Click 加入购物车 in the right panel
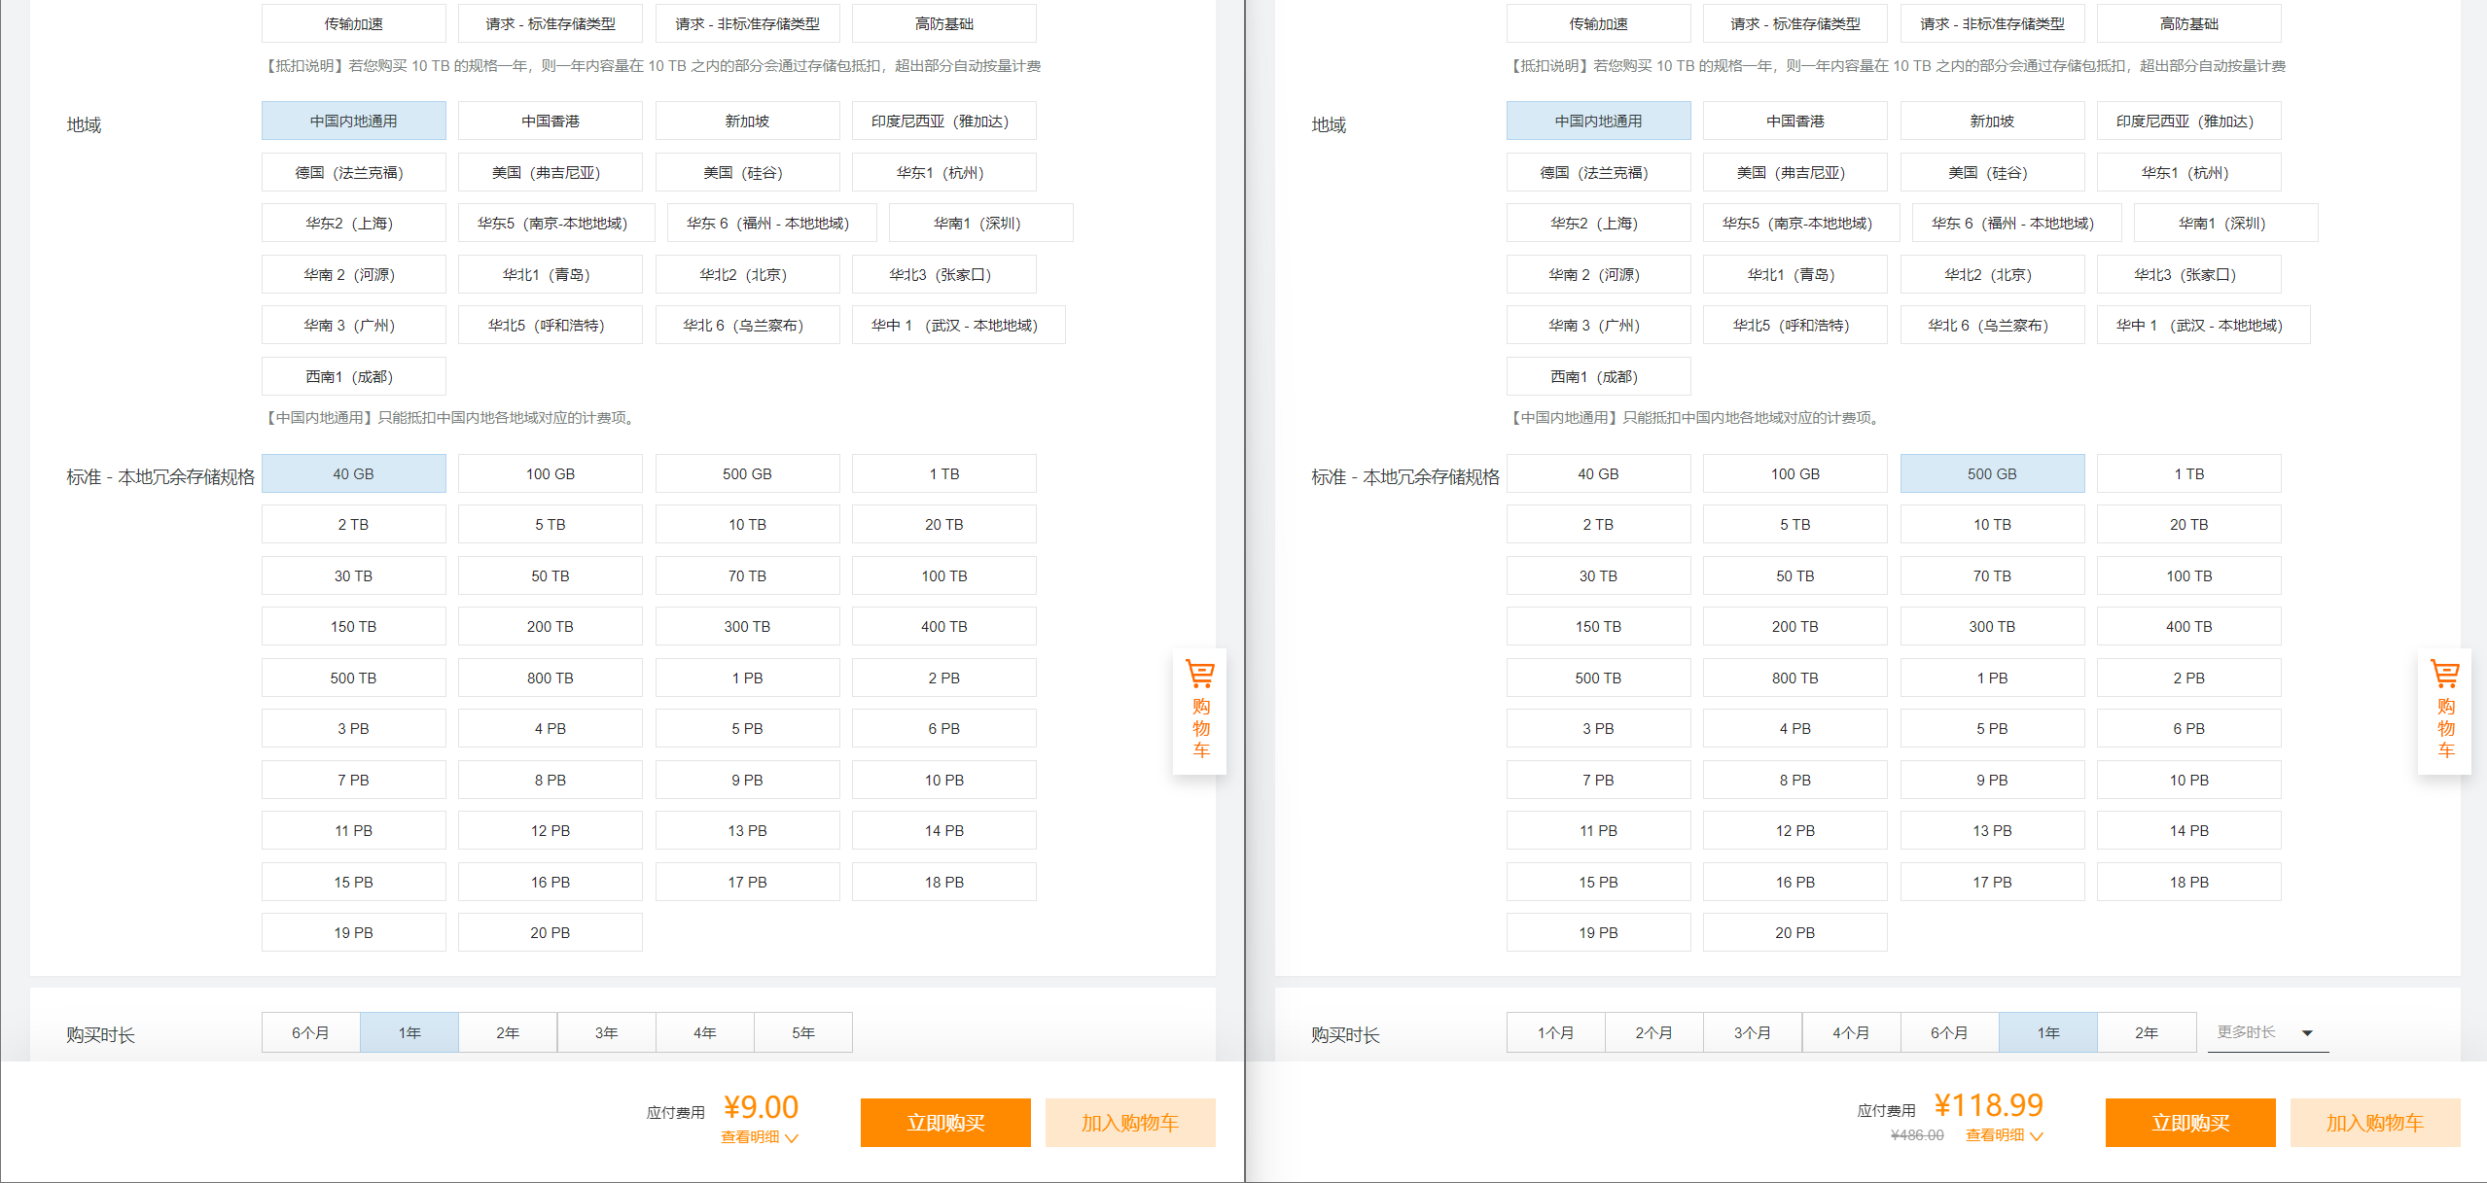The height and width of the screenshot is (1183, 2487). tap(2374, 1123)
